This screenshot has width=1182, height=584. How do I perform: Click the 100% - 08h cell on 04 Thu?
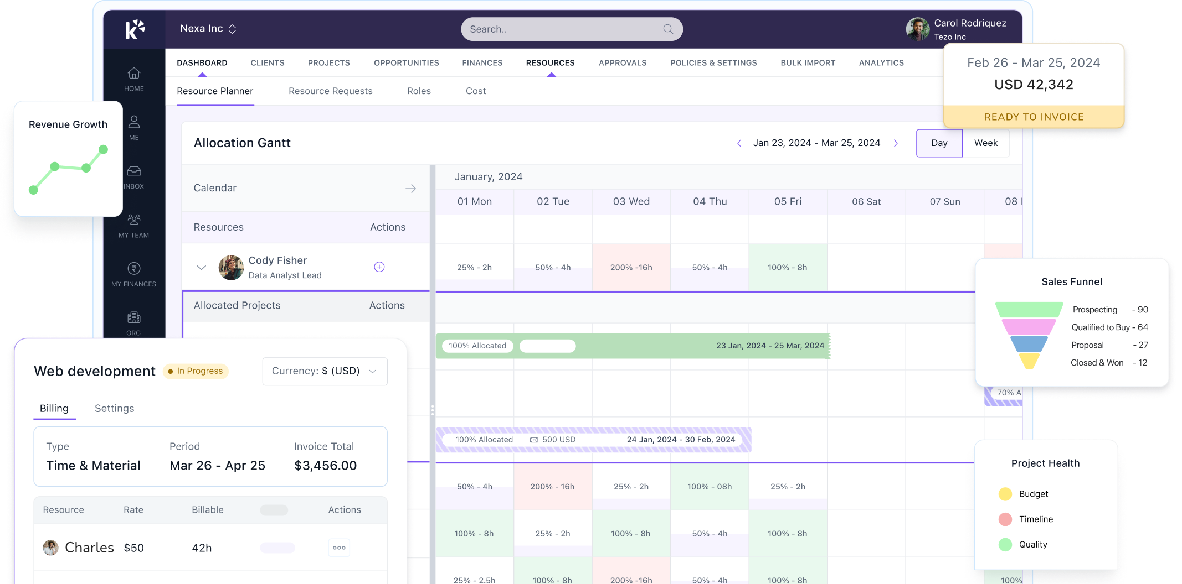click(x=710, y=487)
